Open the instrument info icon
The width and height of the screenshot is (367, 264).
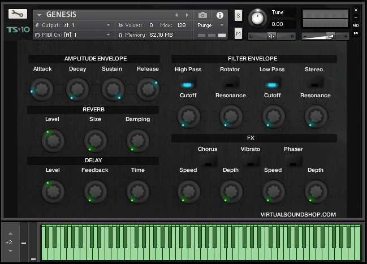point(220,15)
